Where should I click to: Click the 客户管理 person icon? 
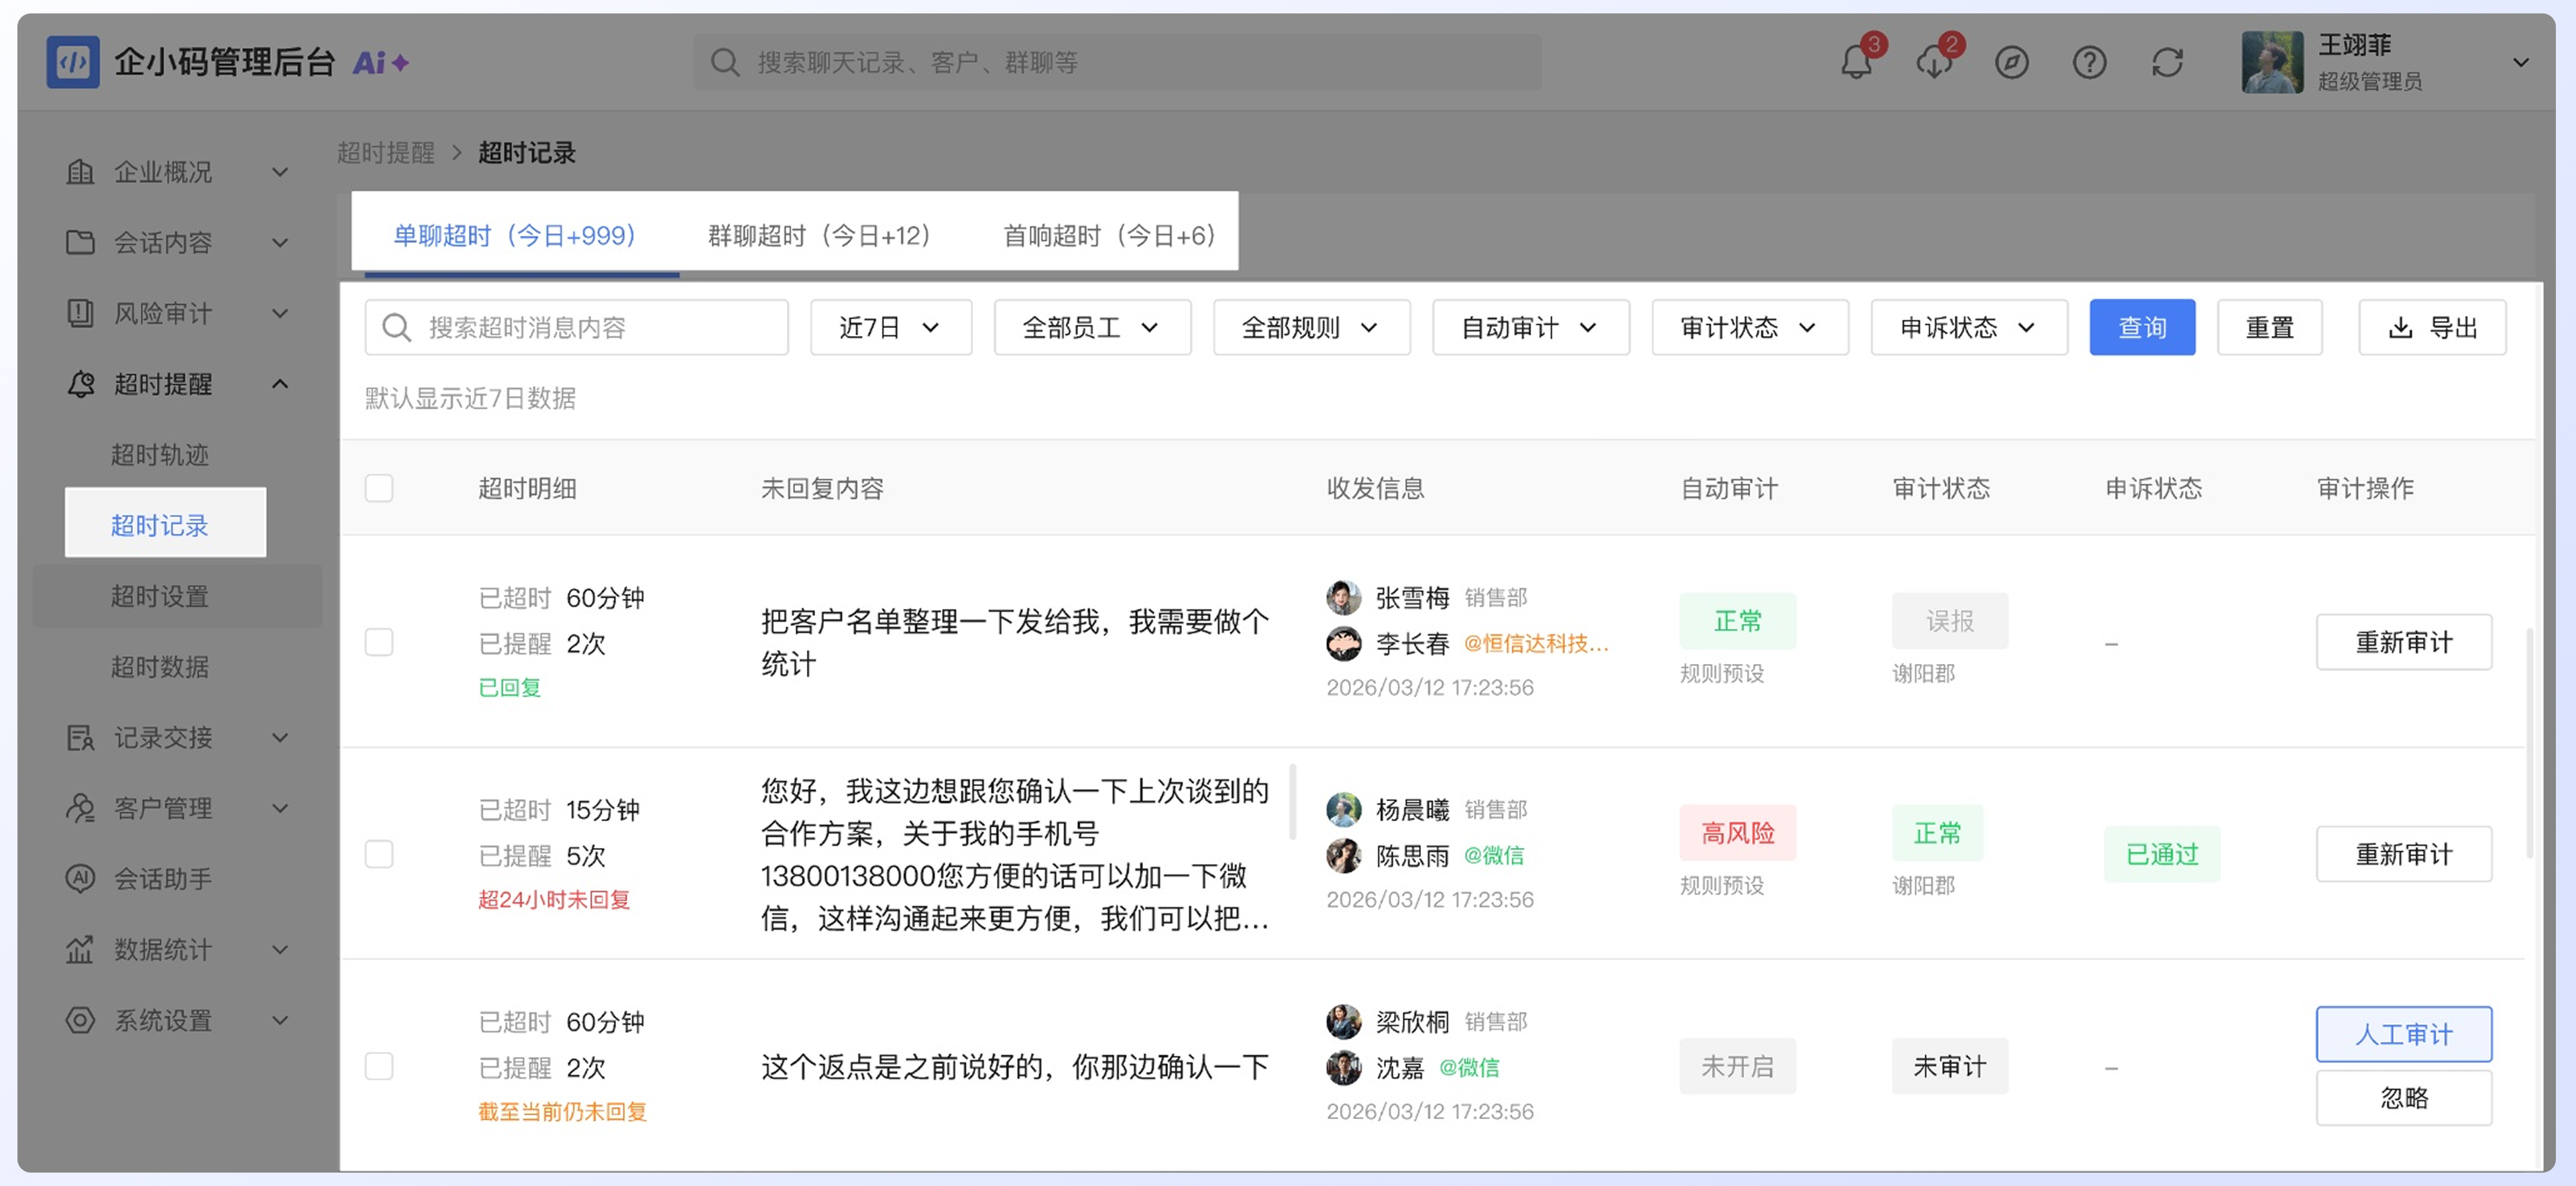[x=80, y=808]
